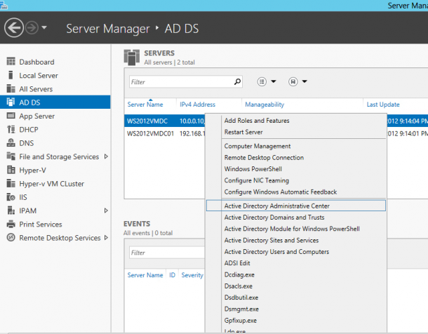Sort by Server Name column in Servers

point(145,105)
